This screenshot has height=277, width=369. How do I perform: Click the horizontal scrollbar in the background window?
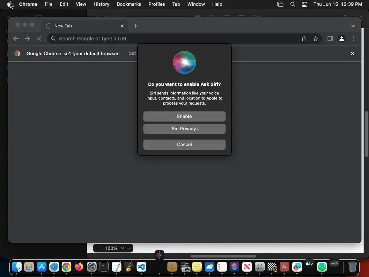(x=223, y=256)
